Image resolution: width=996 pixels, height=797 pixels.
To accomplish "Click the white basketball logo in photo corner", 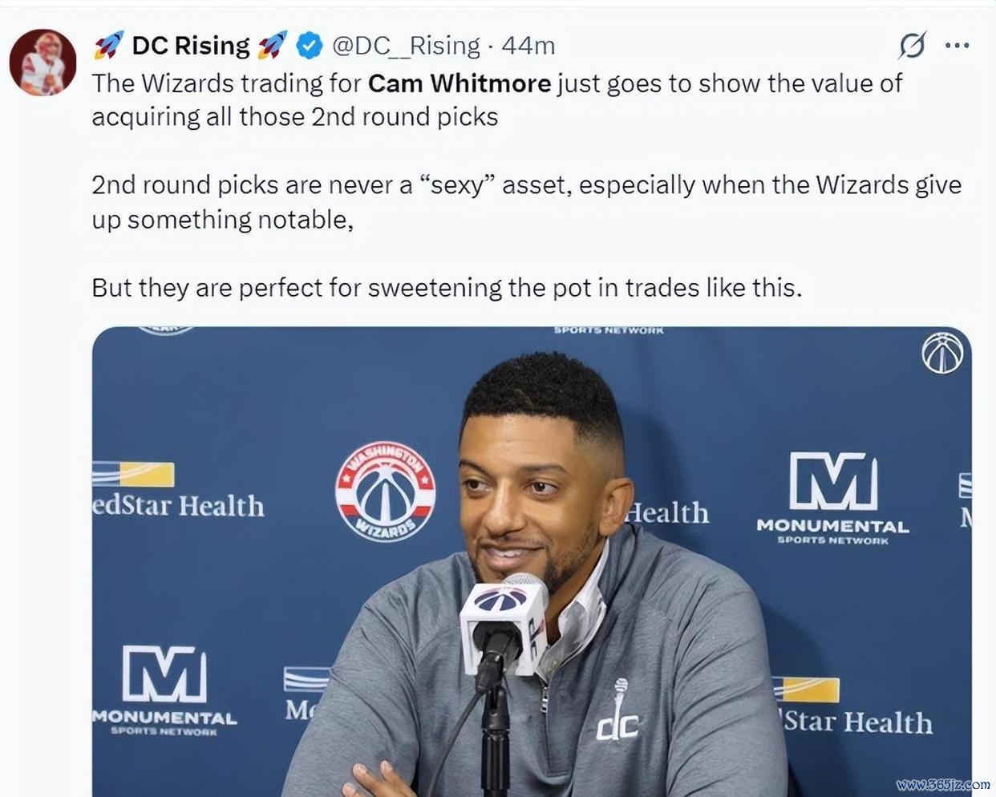I will pyautogui.click(x=942, y=353).
